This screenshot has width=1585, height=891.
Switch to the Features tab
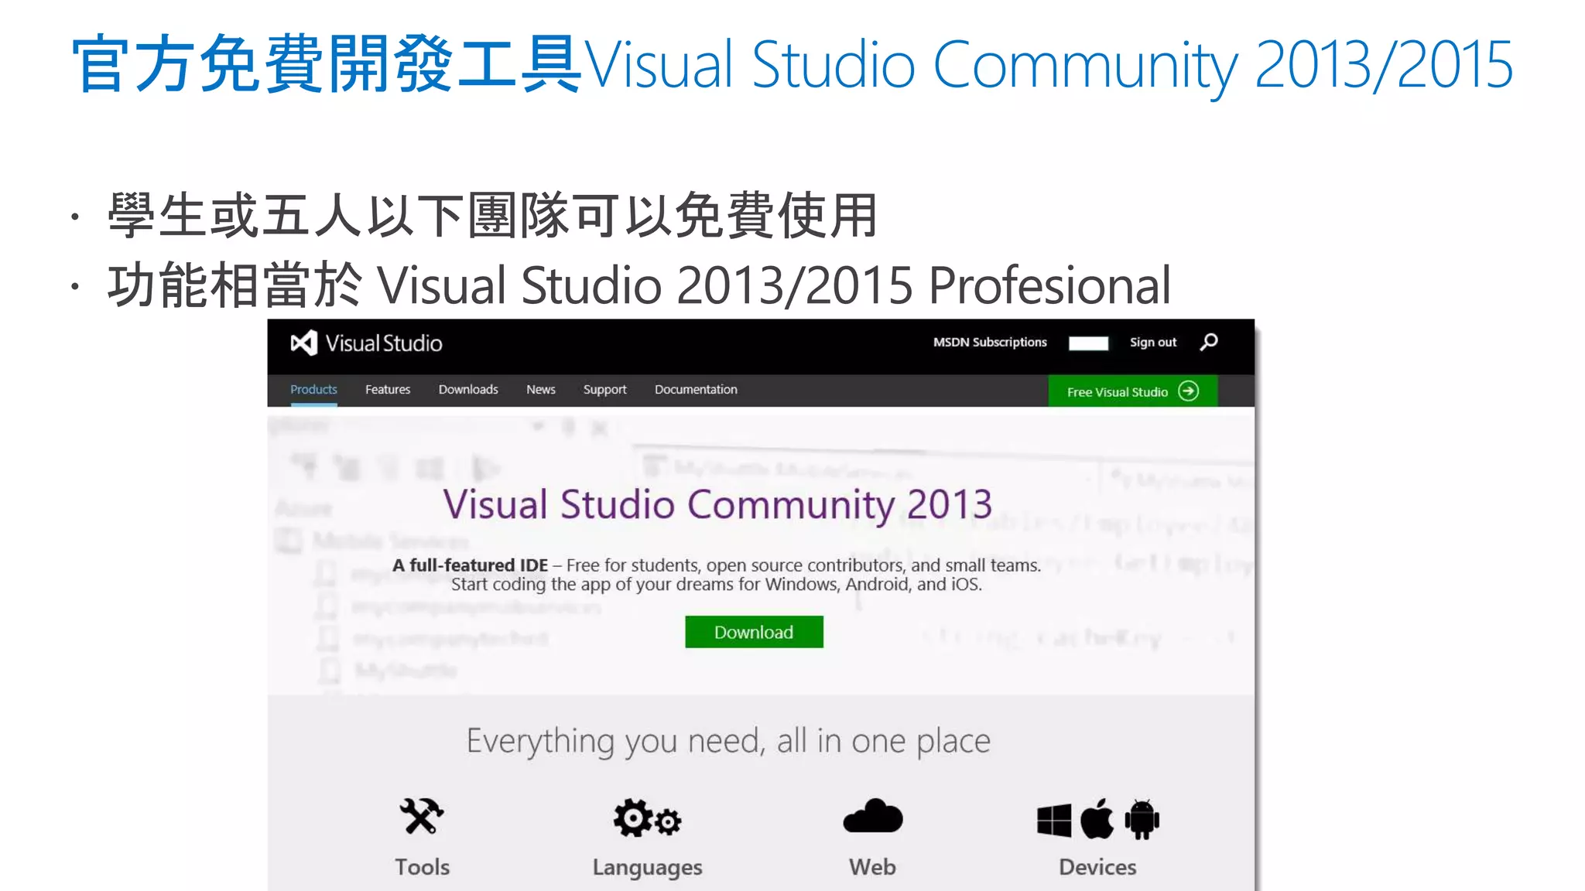click(388, 390)
